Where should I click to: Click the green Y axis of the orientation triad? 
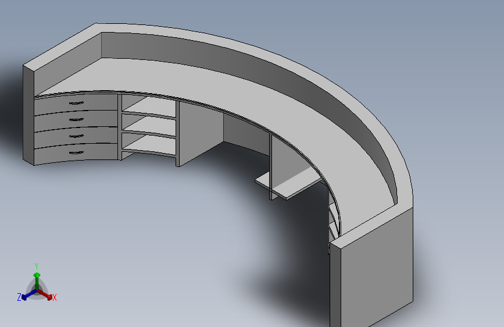[x=37, y=281]
